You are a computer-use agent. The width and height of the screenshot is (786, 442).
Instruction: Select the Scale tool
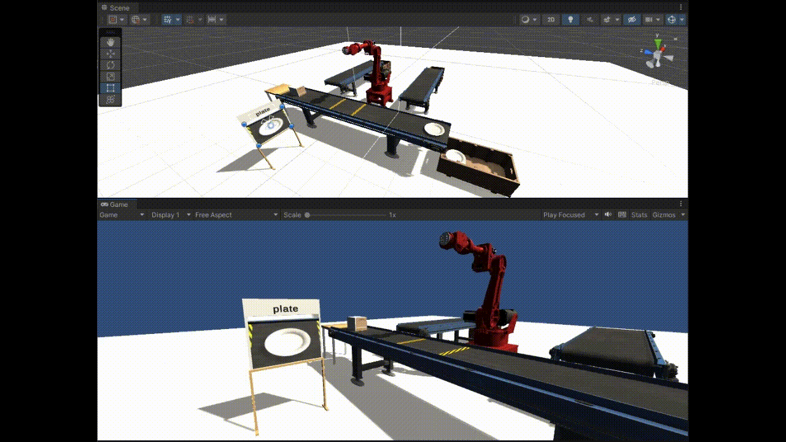[x=111, y=77]
